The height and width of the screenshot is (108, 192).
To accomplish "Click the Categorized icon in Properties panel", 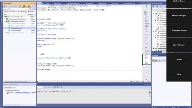I will pos(153,61).
